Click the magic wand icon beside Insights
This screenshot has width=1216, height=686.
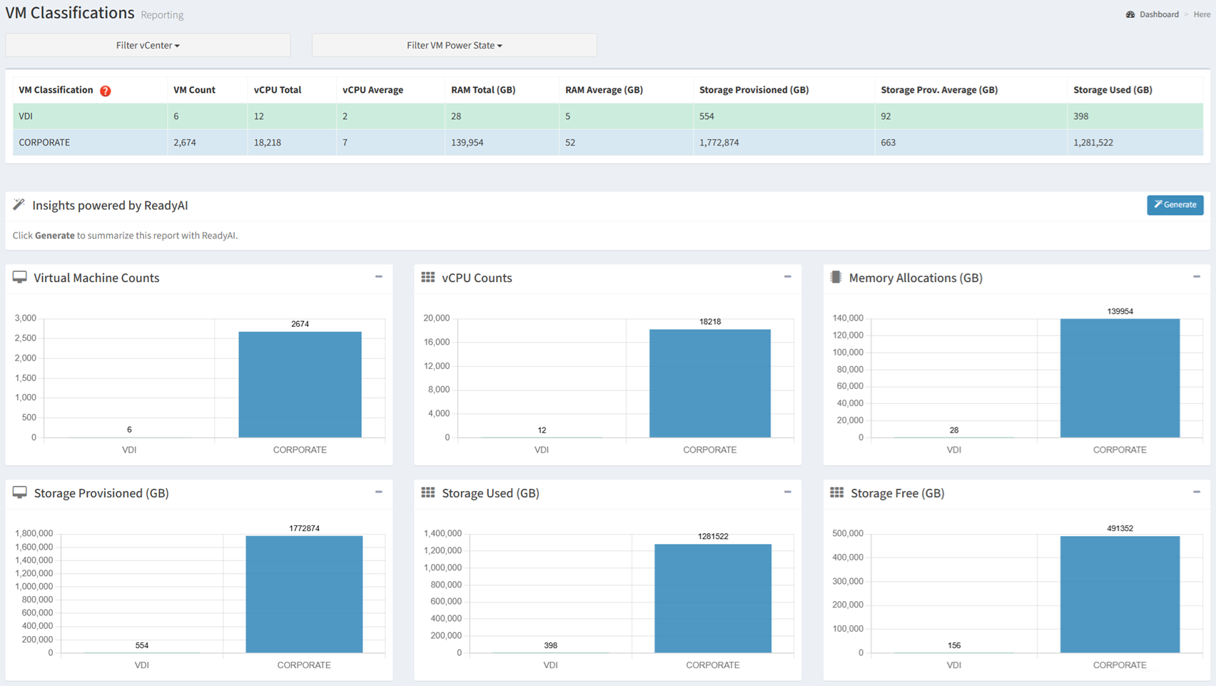(19, 205)
